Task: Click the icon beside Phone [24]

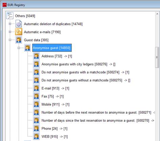Action: (36, 129)
